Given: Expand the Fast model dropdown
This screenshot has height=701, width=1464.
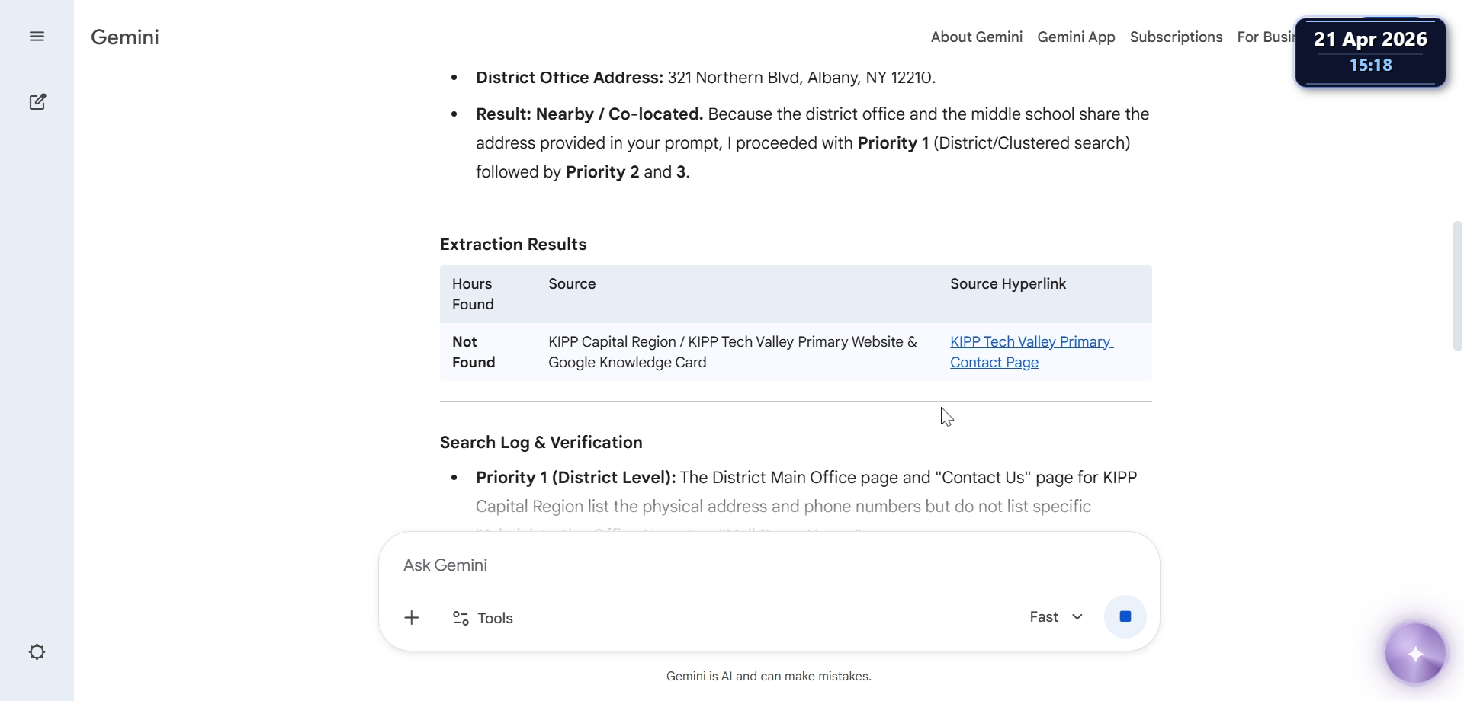Looking at the screenshot, I should coord(1056,617).
